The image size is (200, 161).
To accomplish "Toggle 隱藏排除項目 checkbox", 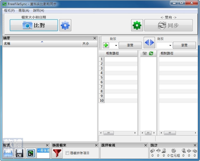I will click(67, 153).
